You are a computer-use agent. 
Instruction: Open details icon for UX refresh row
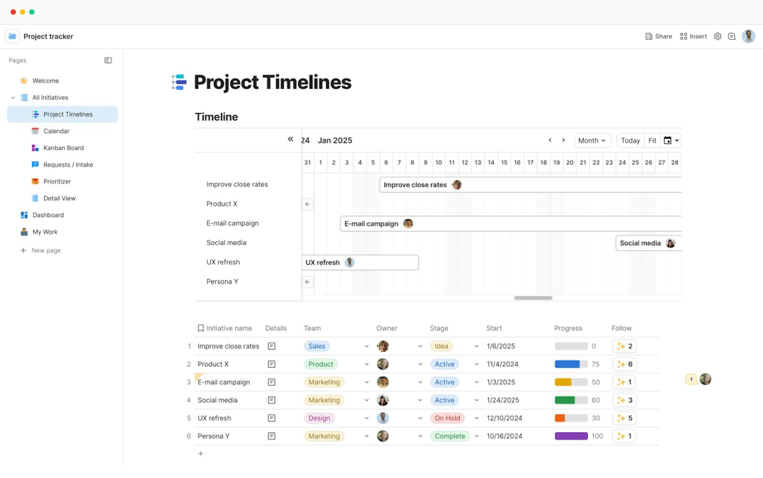(x=271, y=418)
